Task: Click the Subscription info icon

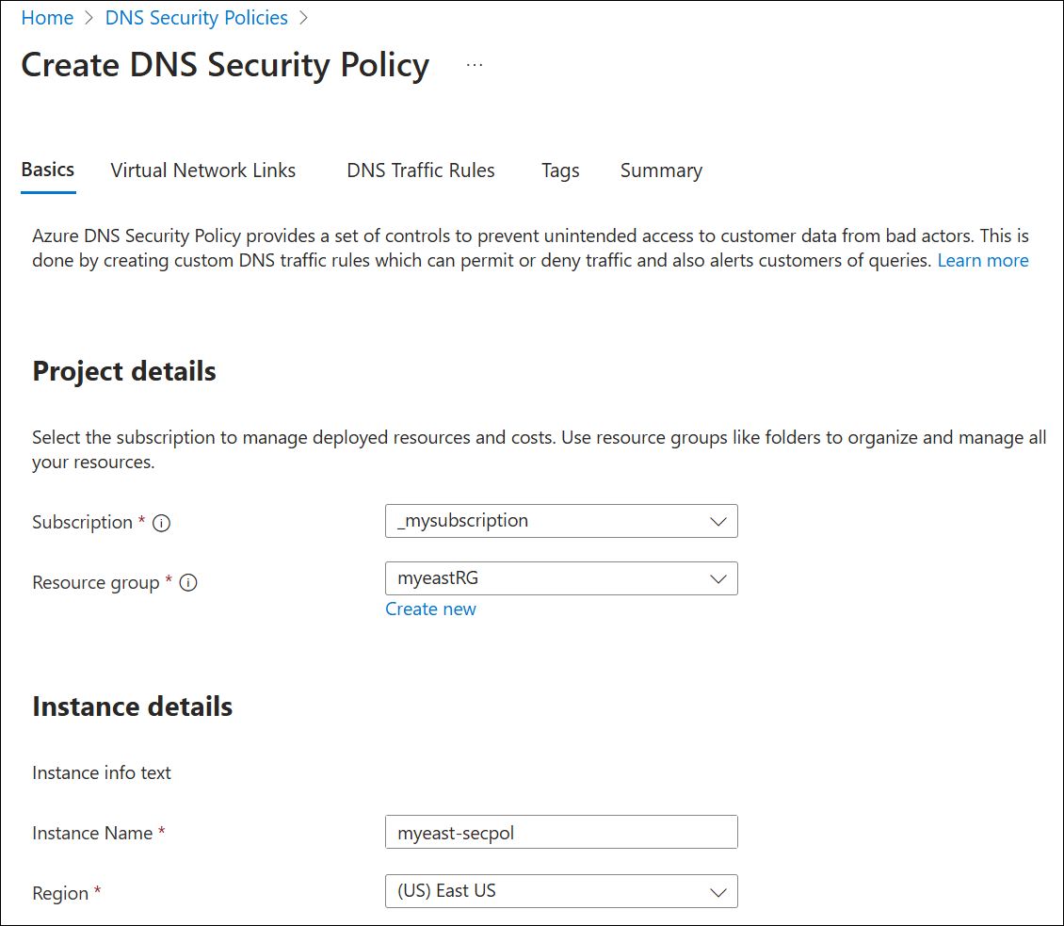Action: point(161,522)
